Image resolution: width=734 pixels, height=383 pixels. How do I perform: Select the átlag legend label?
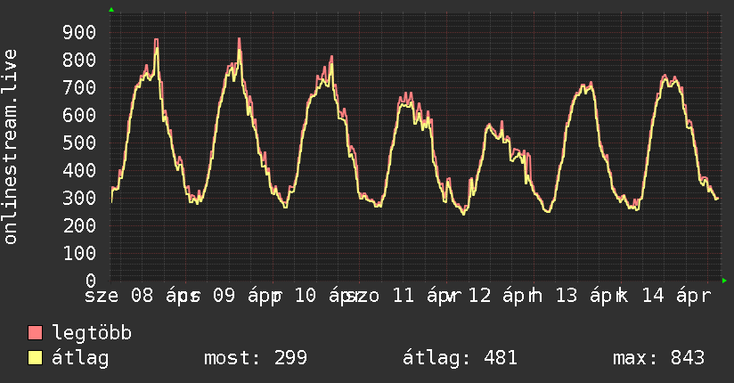(x=80, y=358)
